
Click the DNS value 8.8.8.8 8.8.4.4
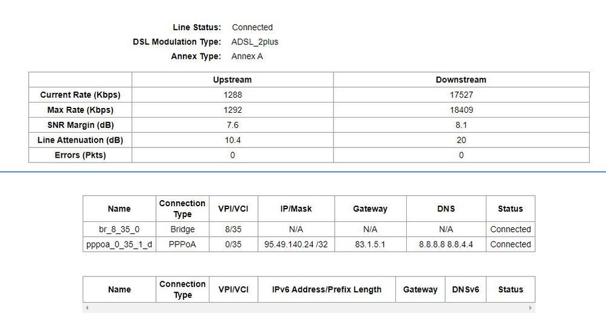(x=446, y=244)
